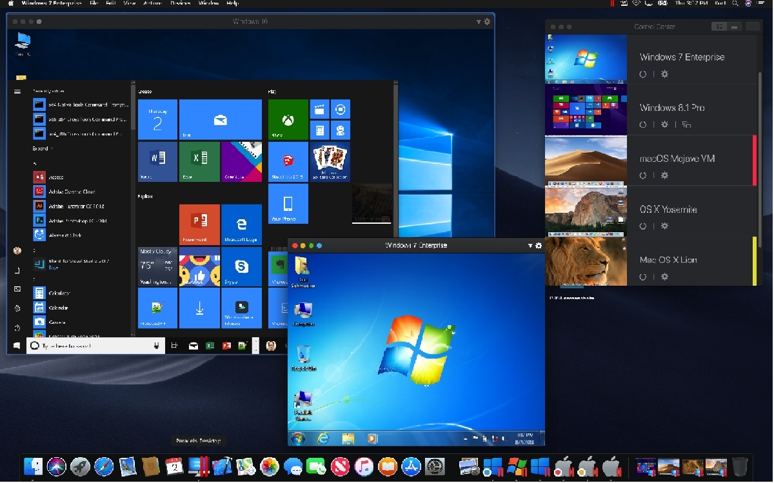Toggle the Start menu hamburger expander
The width and height of the screenshot is (774, 483).
tap(17, 92)
